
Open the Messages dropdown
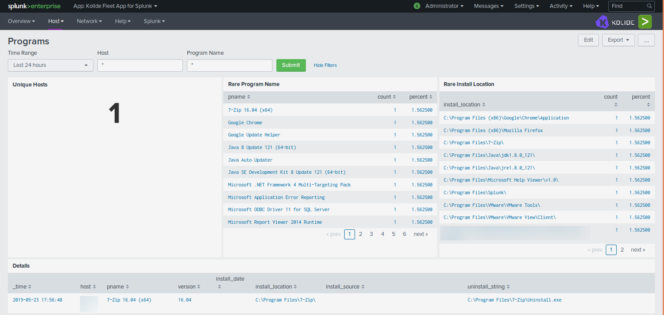488,6
